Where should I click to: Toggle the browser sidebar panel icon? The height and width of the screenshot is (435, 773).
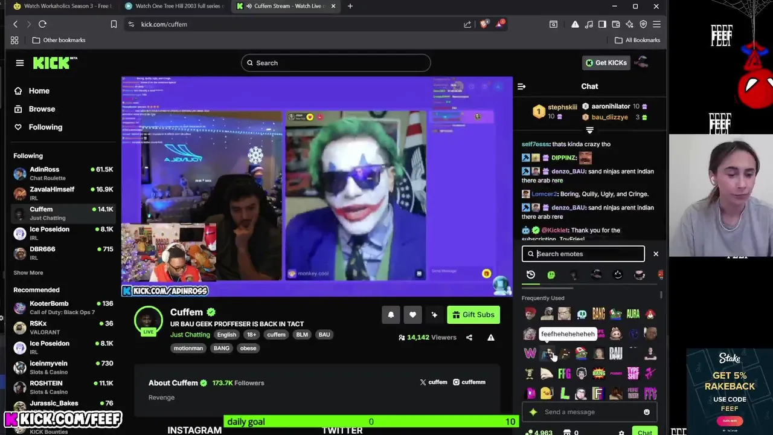[x=602, y=24]
